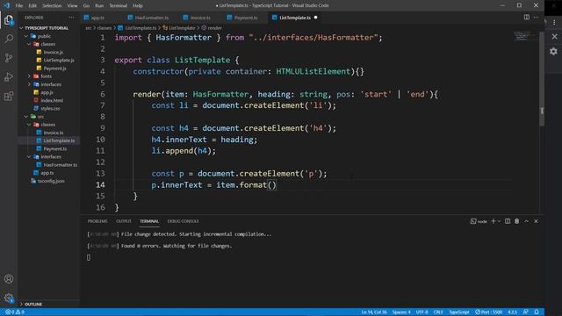Open tsconfig.json in the explorer
This screenshot has height=316, width=562.
[51, 182]
